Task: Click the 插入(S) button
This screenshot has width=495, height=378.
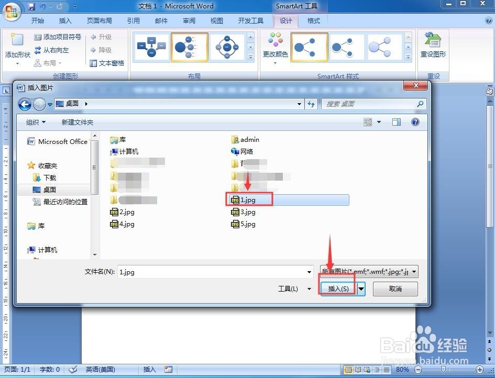Action: pos(338,288)
